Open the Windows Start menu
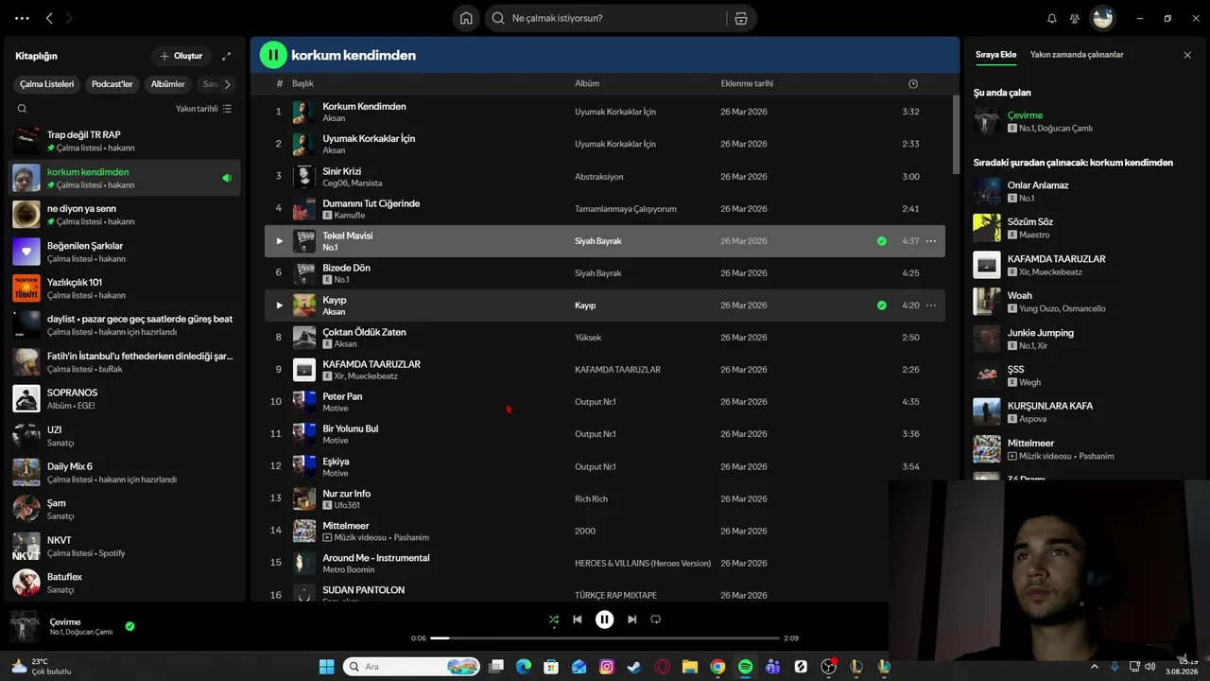Screen dimensions: 1210x681 [327, 667]
